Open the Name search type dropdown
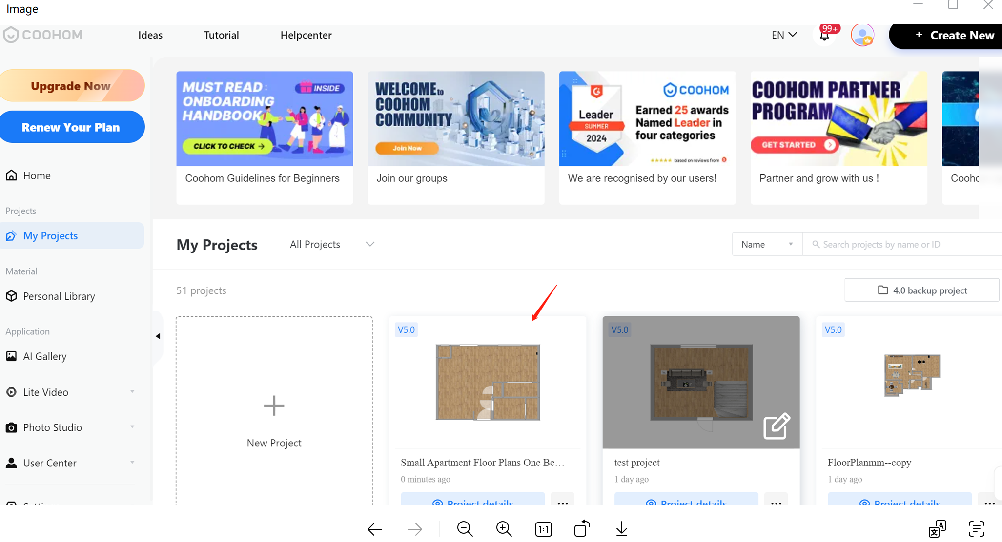This screenshot has width=1002, height=542. coord(766,244)
